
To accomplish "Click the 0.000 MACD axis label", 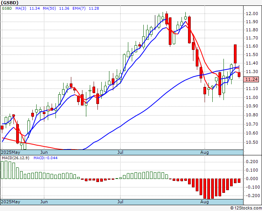I will coord(252,179).
